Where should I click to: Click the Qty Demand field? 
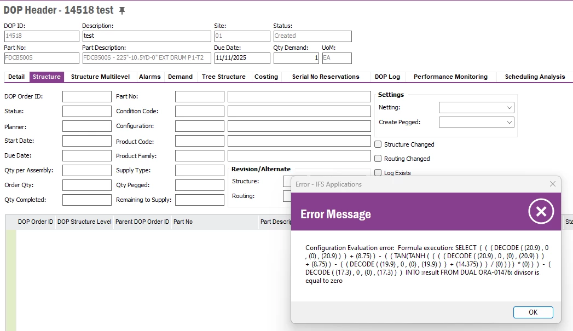point(297,58)
